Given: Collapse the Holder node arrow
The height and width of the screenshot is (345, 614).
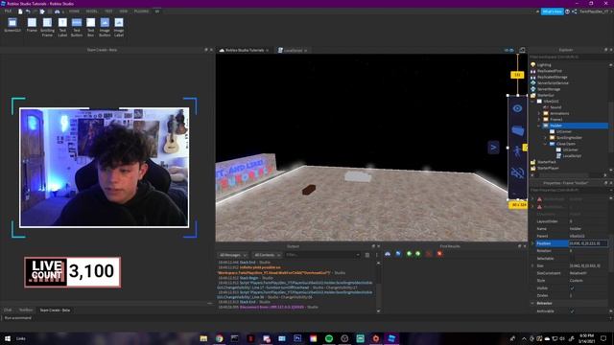Looking at the screenshot, I should click(539, 126).
